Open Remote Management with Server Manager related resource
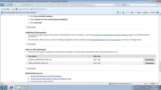The width and height of the screenshot is (161, 90). [46, 76]
